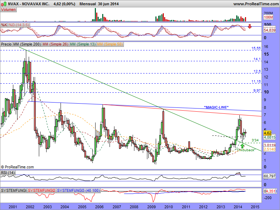Click the 4,62 (0,00%) quote in header
280x210 pixels.
click(64, 4)
